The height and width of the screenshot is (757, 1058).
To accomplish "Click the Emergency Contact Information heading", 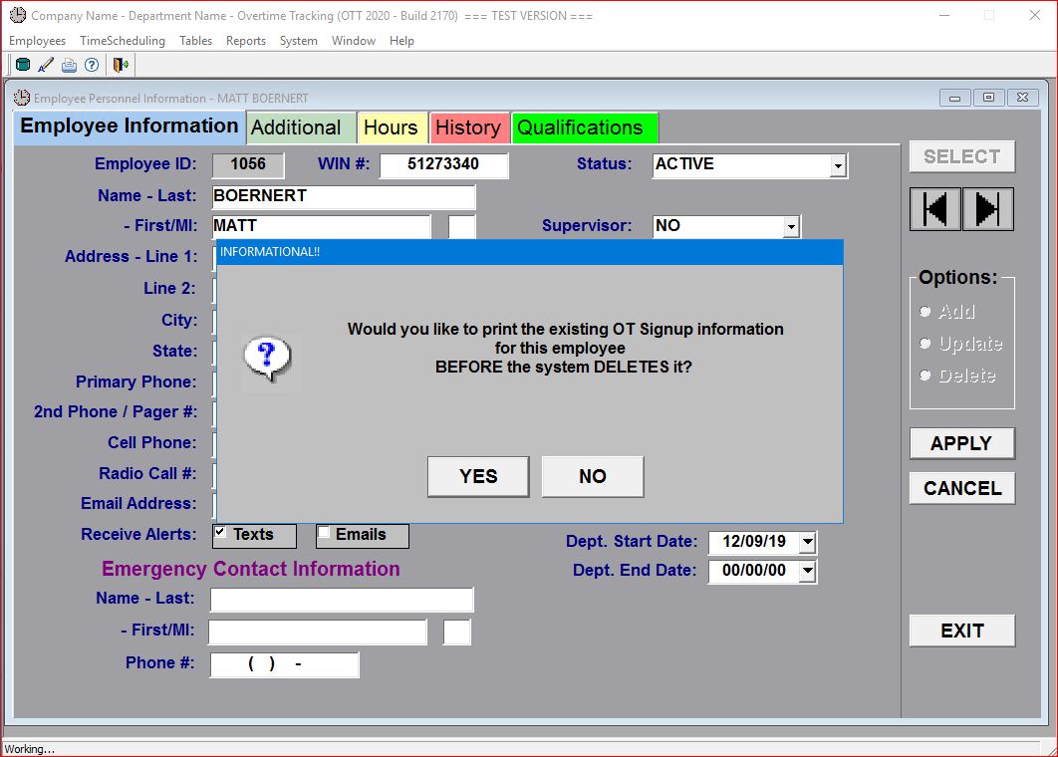I will click(x=250, y=569).
